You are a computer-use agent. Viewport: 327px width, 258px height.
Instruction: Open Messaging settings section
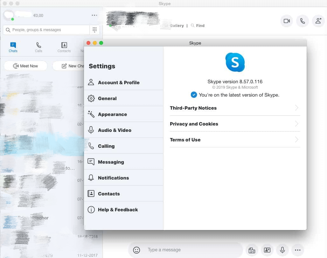point(123,162)
